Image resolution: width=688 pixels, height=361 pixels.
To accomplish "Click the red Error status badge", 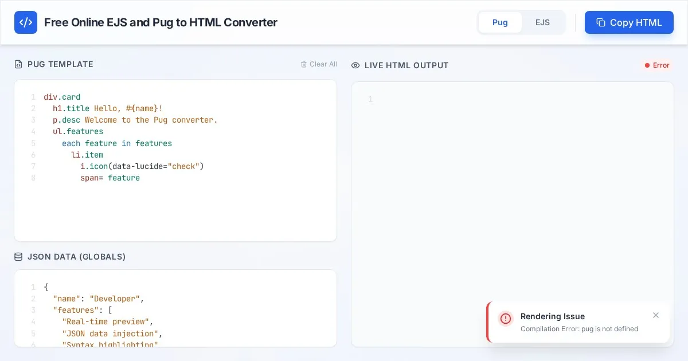I will click(657, 65).
